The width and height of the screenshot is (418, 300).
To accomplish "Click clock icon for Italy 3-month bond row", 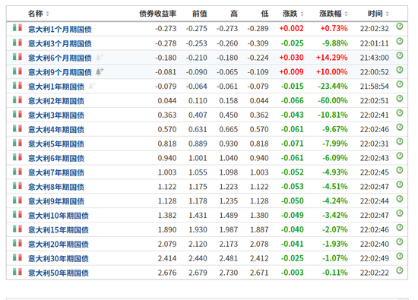I will 399,41.
